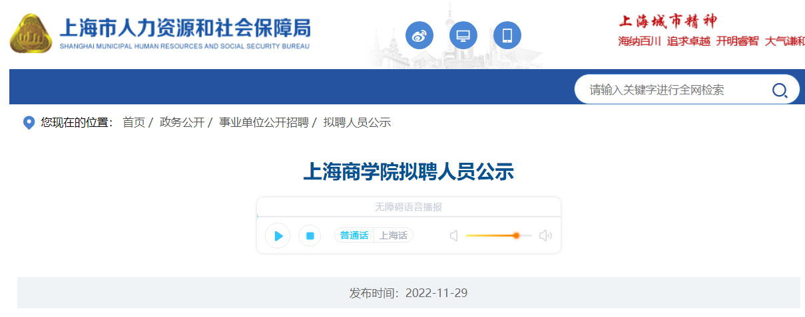Click the 上海商学院拟聘人员公示 page title
This screenshot has height=317, width=805.
(x=409, y=171)
